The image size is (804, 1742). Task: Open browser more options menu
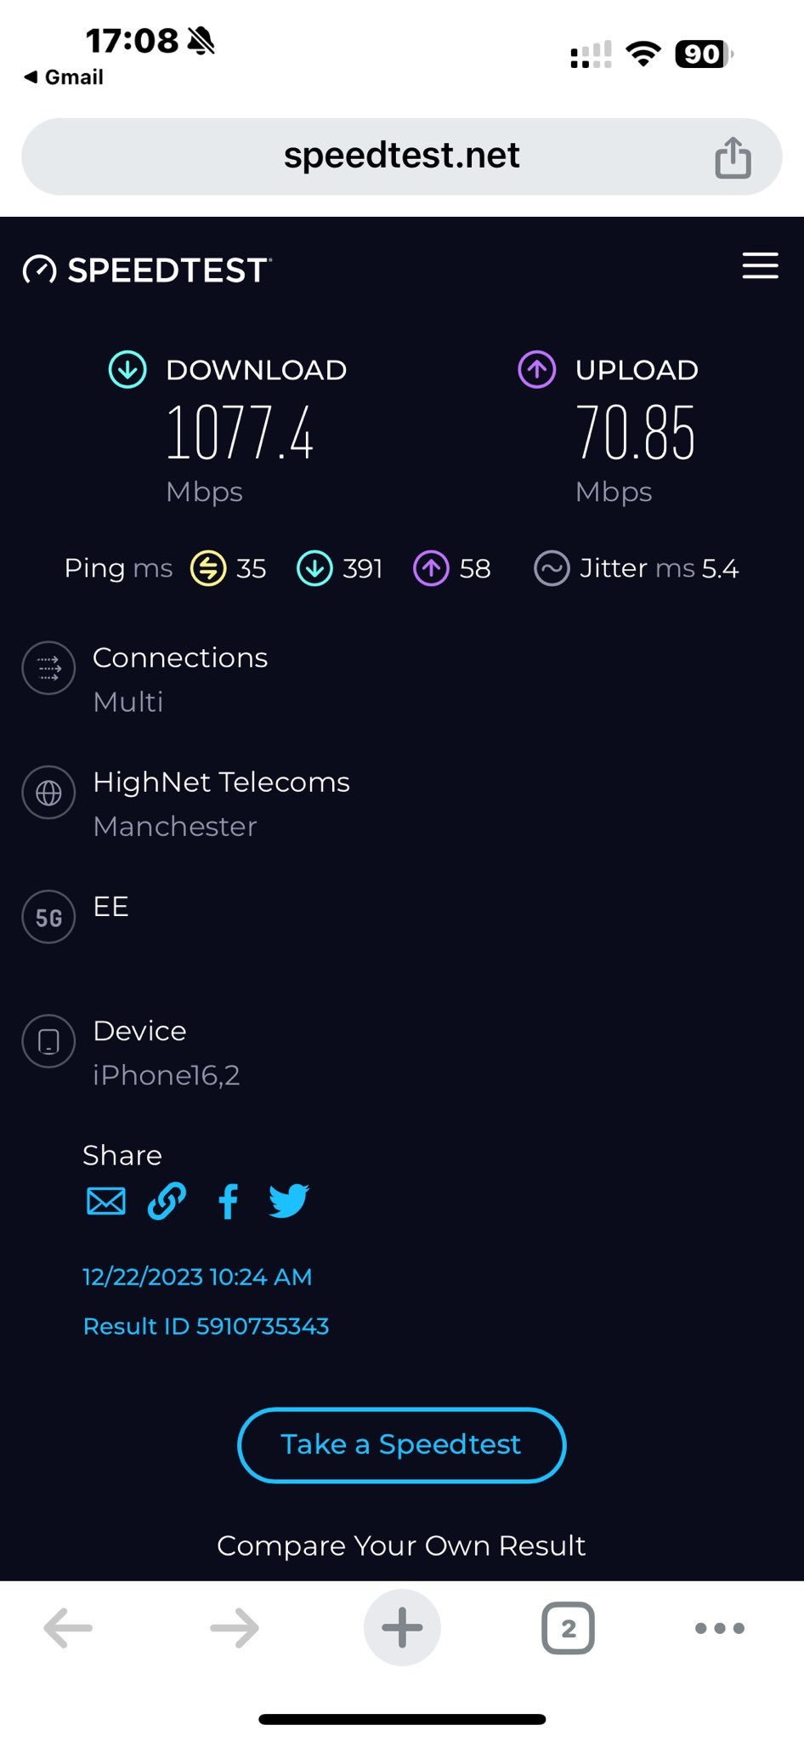point(719,1628)
